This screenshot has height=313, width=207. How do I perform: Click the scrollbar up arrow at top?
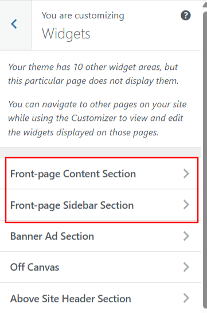pos(205,5)
